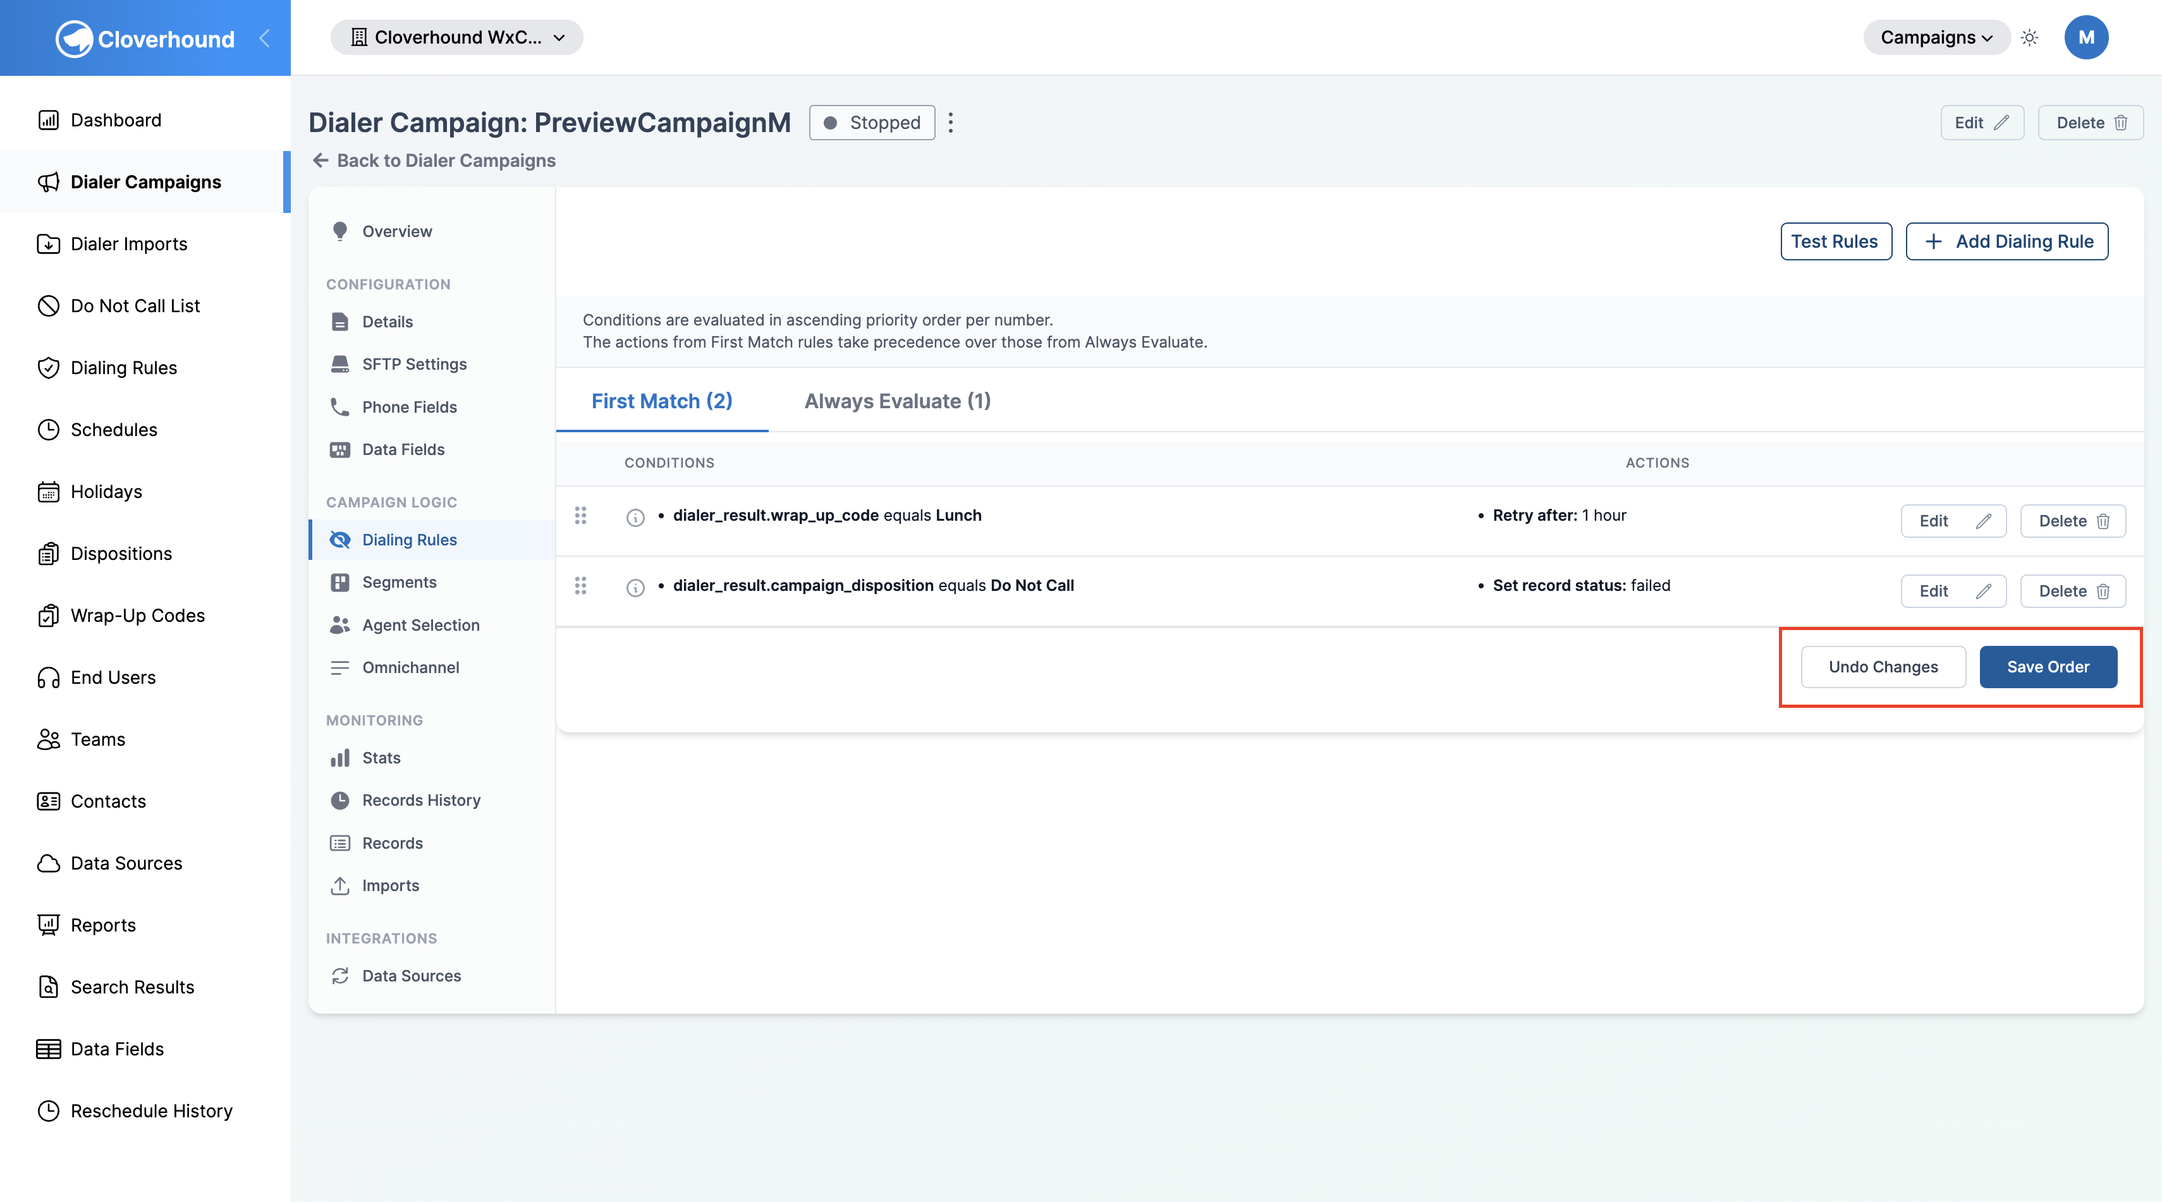The image size is (2162, 1202).
Task: Open Do Not Call List page
Action: click(x=144, y=306)
